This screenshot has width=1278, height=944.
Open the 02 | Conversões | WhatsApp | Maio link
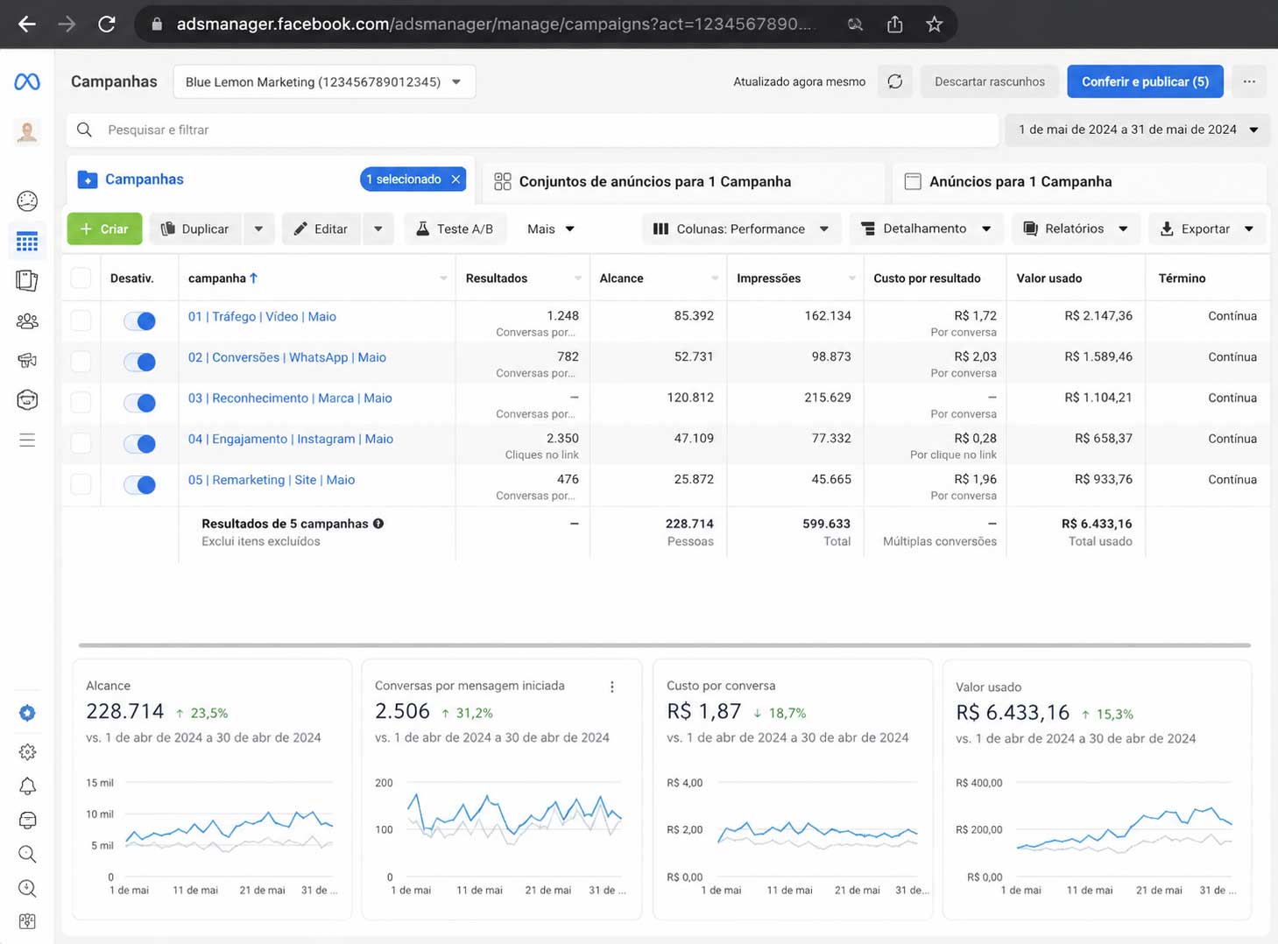[x=287, y=357]
